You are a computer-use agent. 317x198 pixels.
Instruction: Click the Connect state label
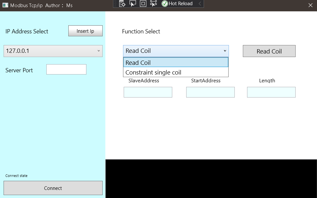[x=17, y=176]
